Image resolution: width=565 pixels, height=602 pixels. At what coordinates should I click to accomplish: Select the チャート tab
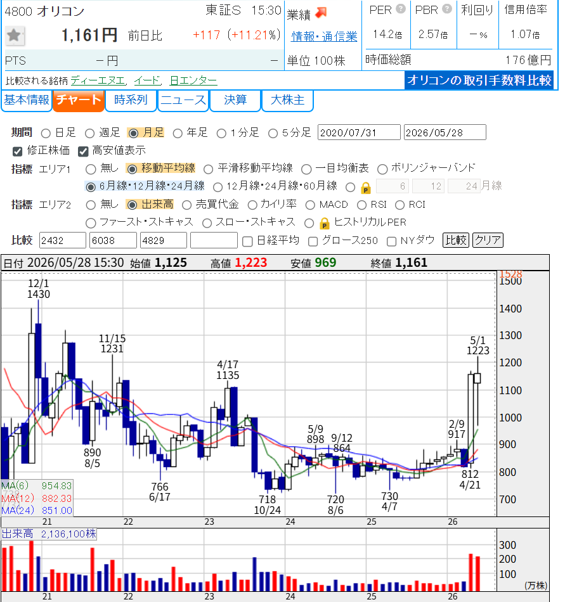(x=79, y=100)
